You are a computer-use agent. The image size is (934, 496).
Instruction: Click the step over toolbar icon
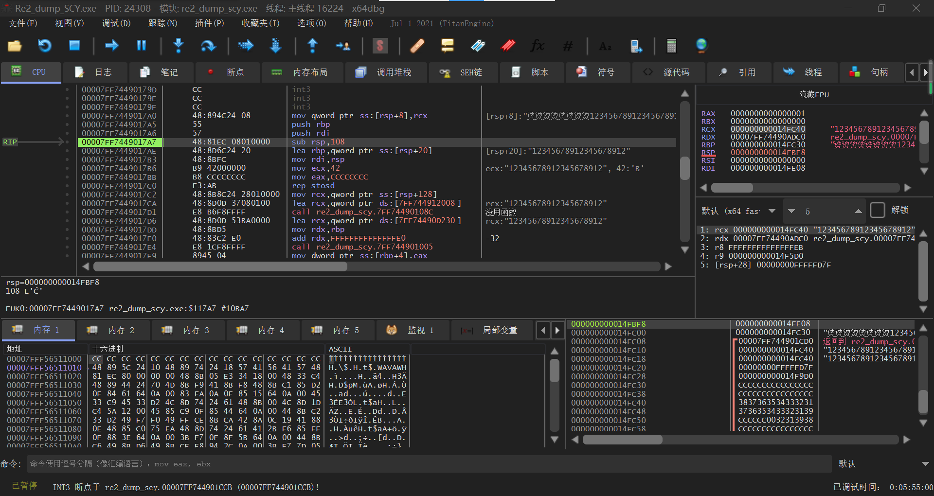[x=208, y=46]
